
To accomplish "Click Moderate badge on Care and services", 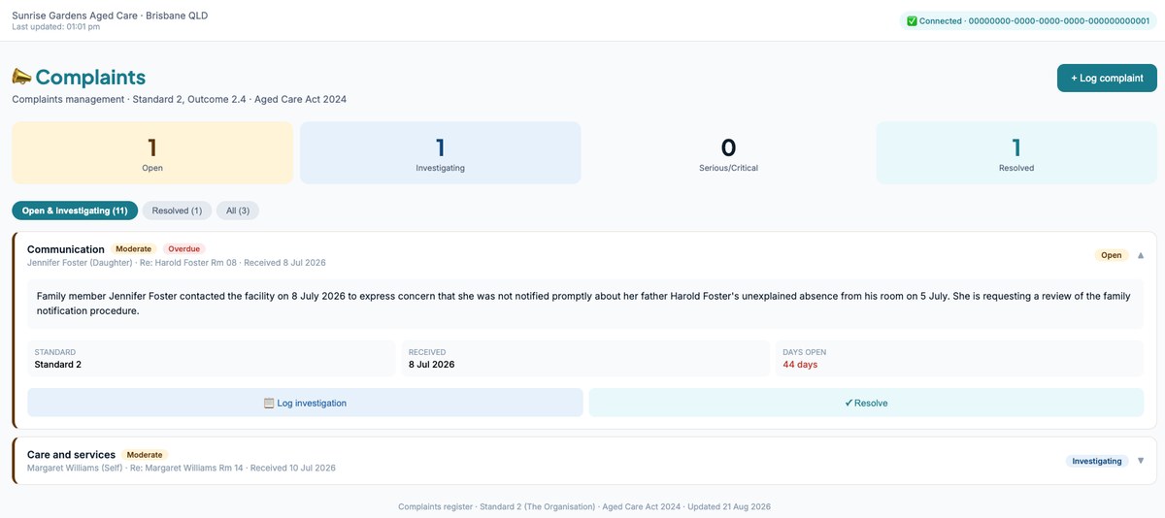I will [x=145, y=455].
